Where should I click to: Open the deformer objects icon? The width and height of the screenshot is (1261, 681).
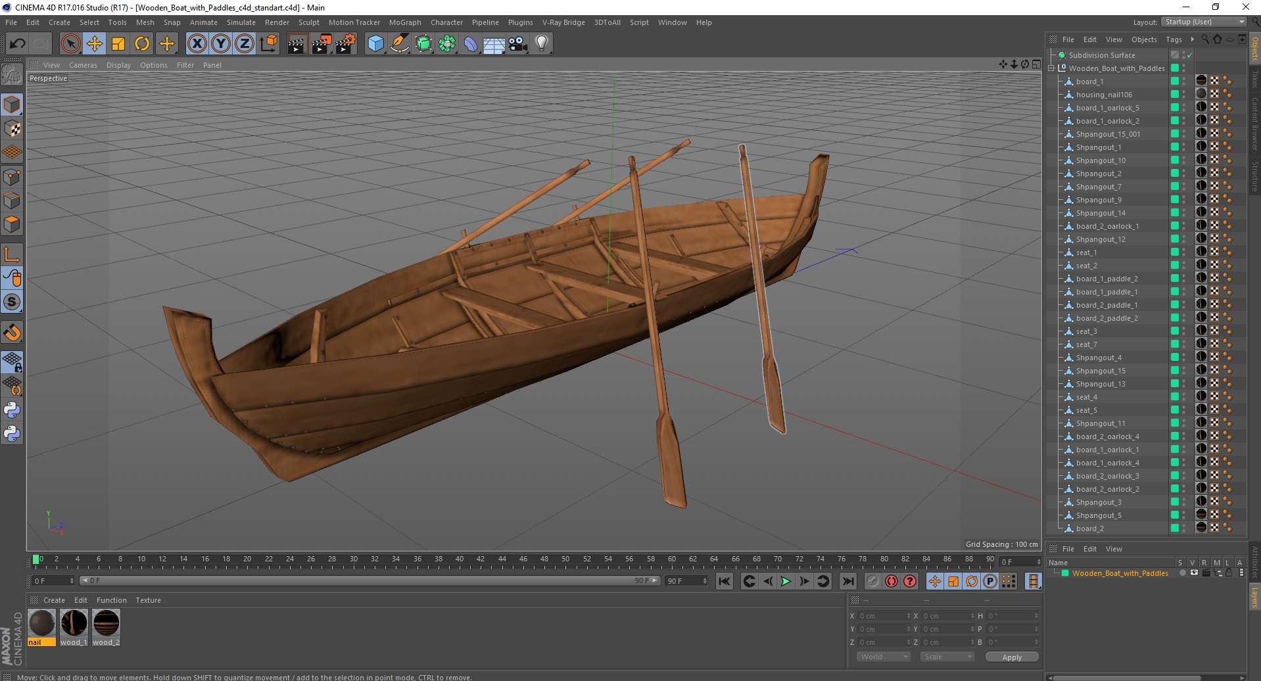click(x=471, y=44)
